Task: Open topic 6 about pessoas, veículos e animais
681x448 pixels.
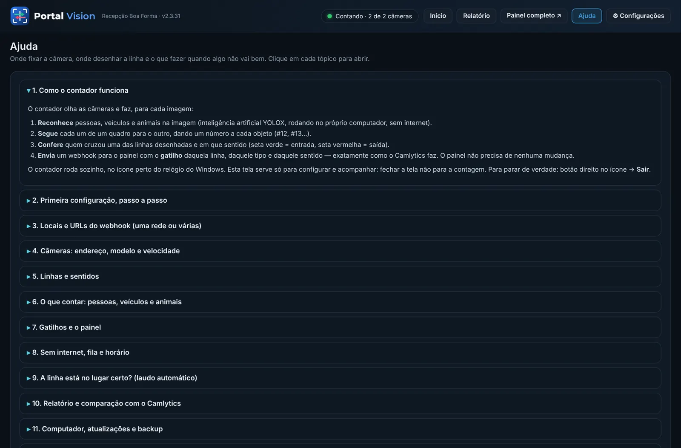Action: [340, 302]
